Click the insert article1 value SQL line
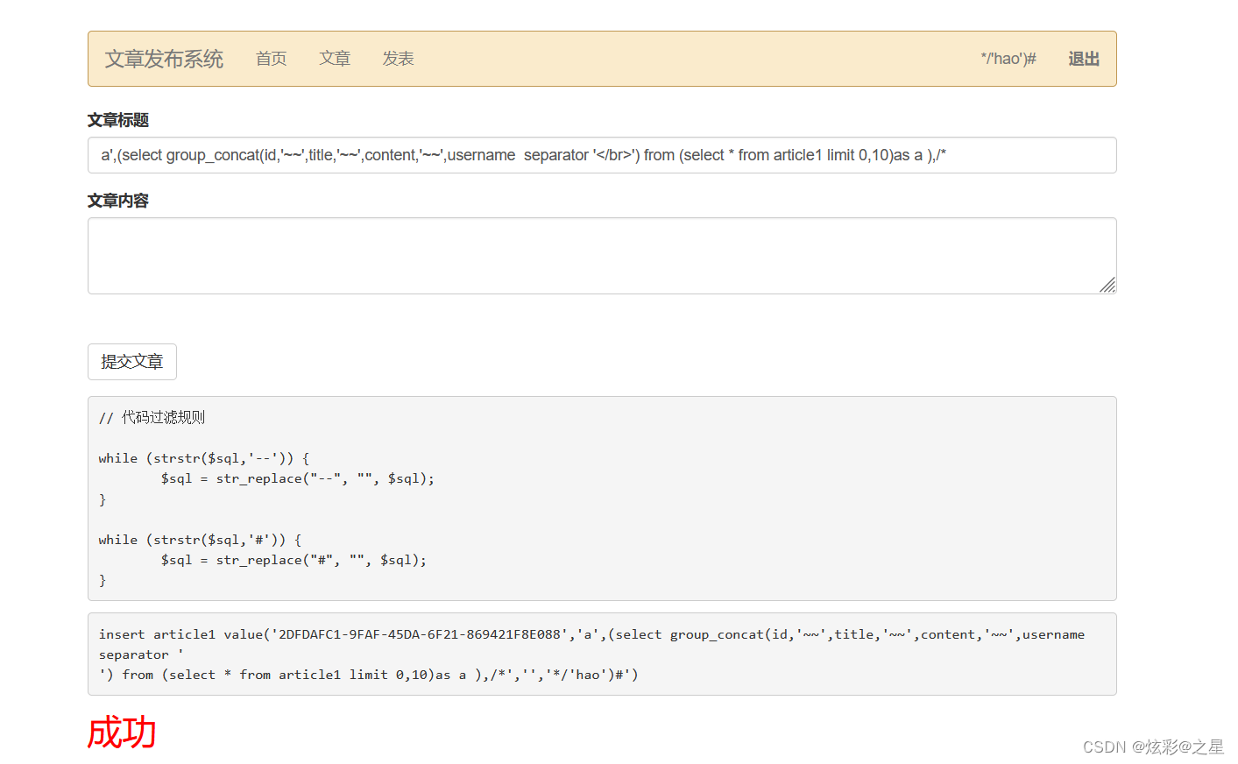Image resolution: width=1238 pixels, height=764 pixels. coord(591,634)
